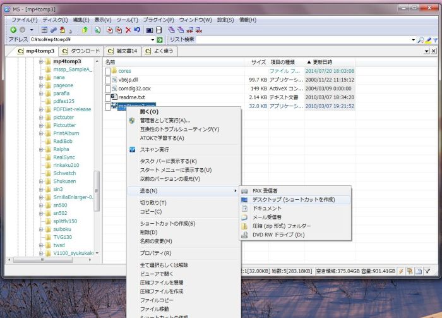Screen dimensions: 442x318
Task: Choose デスクトップ (ショートカットを作成) from submenu
Action: tap(292, 199)
